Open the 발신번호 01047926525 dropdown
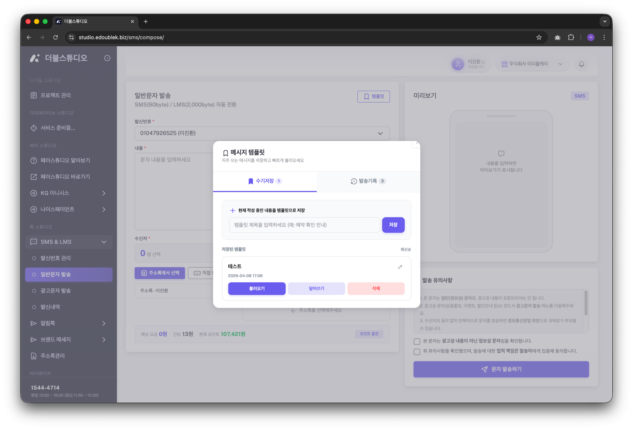Image resolution: width=633 pixels, height=430 pixels. pos(262,134)
